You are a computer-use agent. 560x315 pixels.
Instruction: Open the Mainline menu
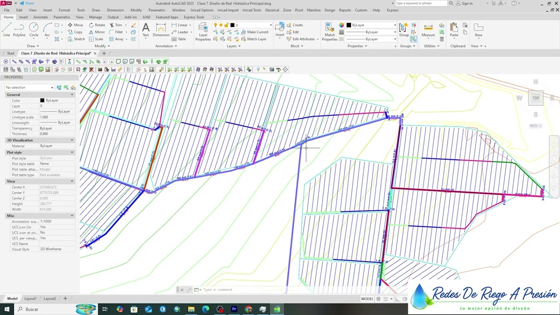(x=314, y=10)
